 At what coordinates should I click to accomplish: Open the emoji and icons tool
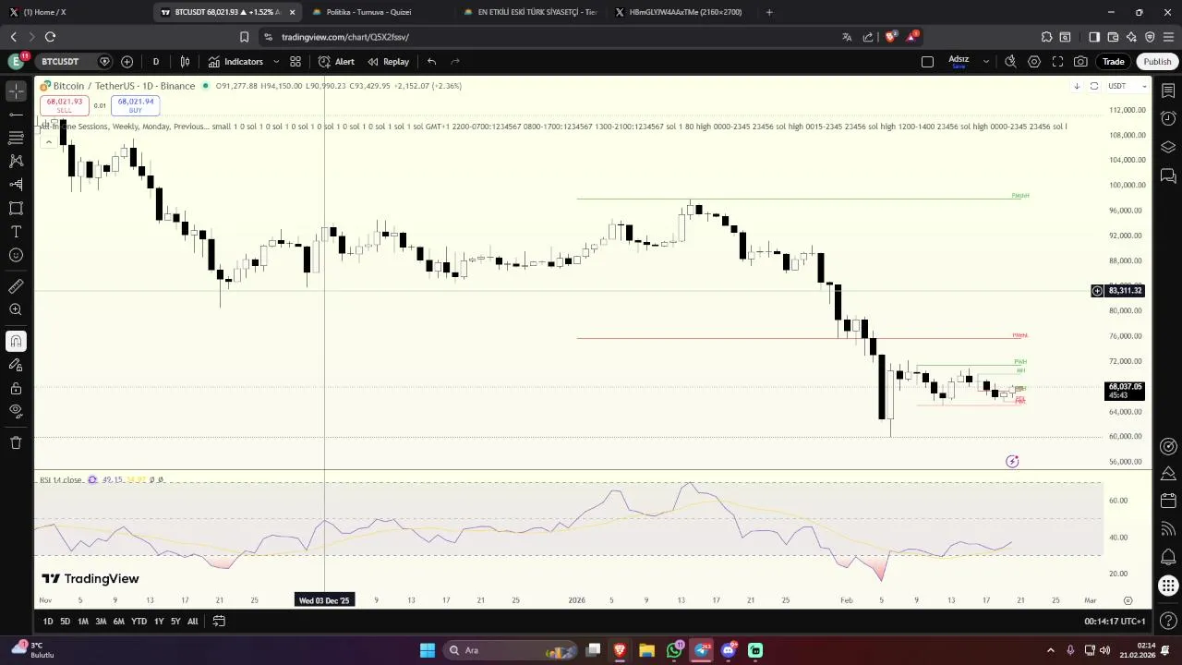pos(16,255)
